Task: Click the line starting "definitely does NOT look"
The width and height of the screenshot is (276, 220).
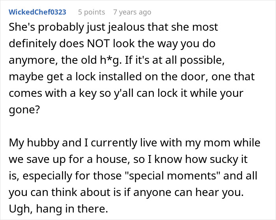Action: (112, 44)
